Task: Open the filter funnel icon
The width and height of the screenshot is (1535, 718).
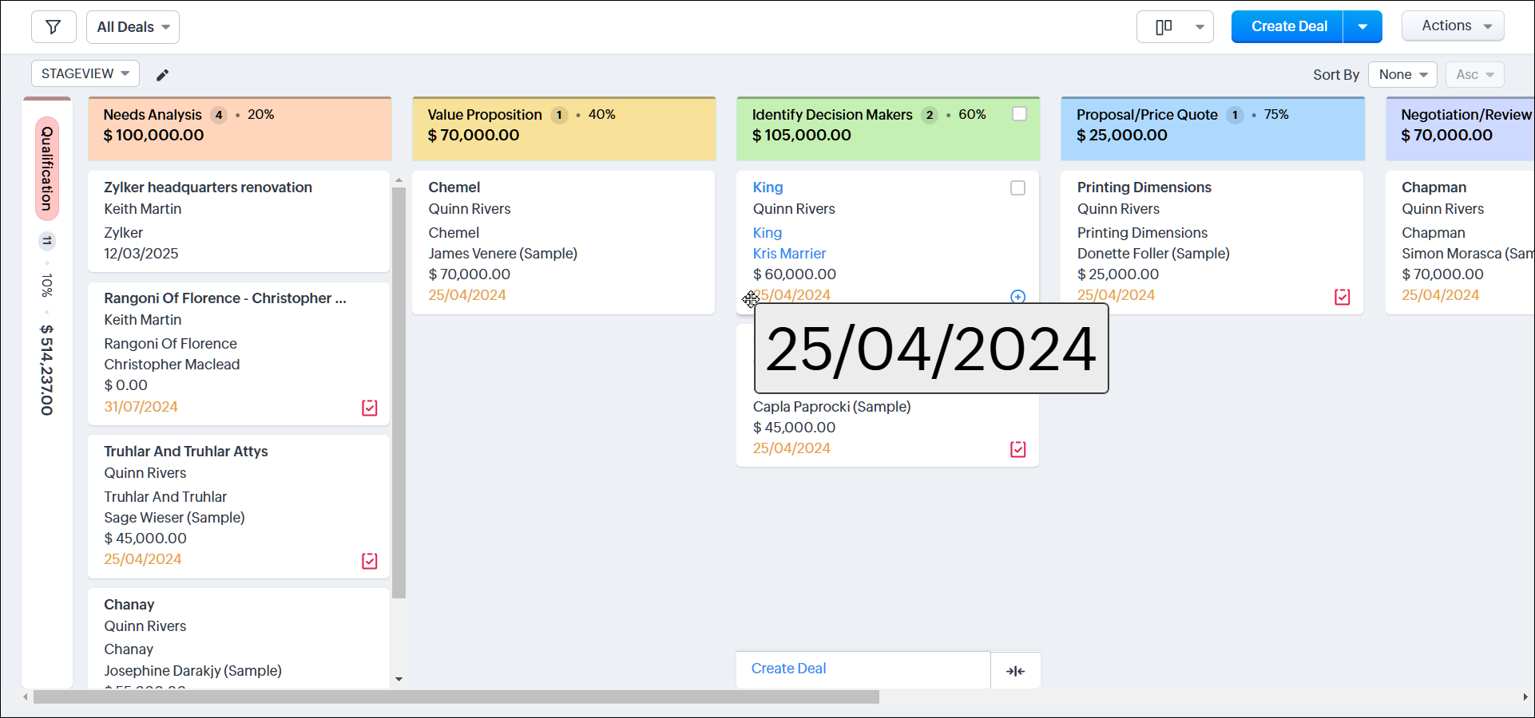Action: click(x=54, y=26)
